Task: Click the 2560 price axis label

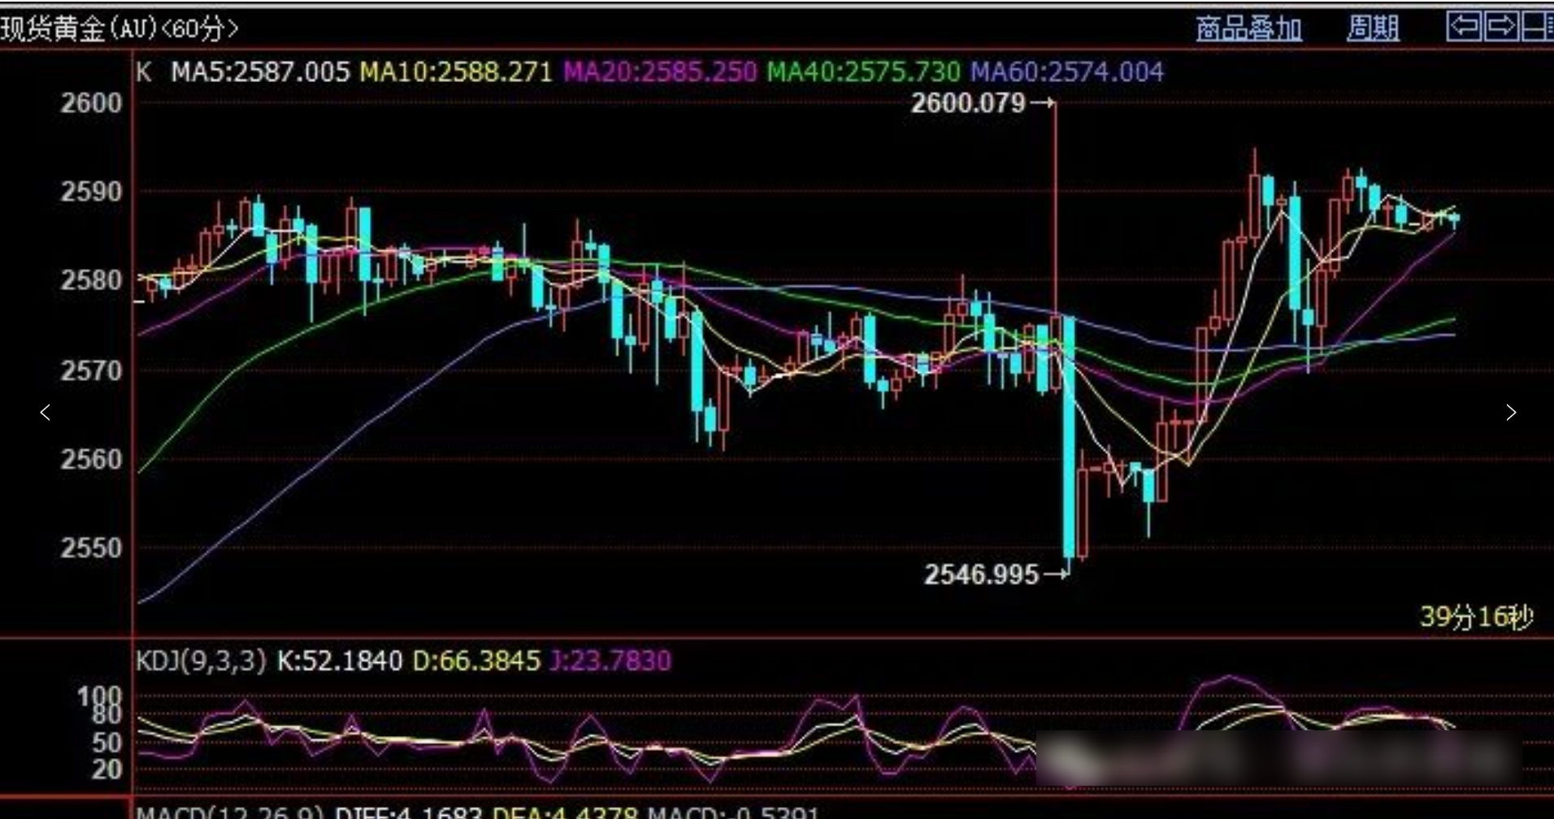Action: point(91,460)
